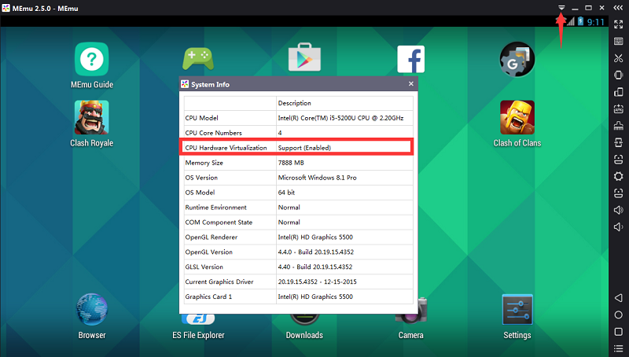Select the CPU Hardware Virtualization row
Viewport: 629px width, 357px height.
[x=298, y=148]
